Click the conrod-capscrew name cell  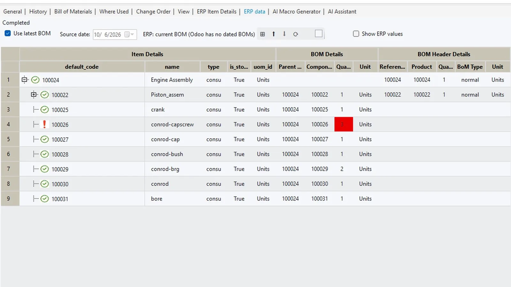tap(172, 124)
